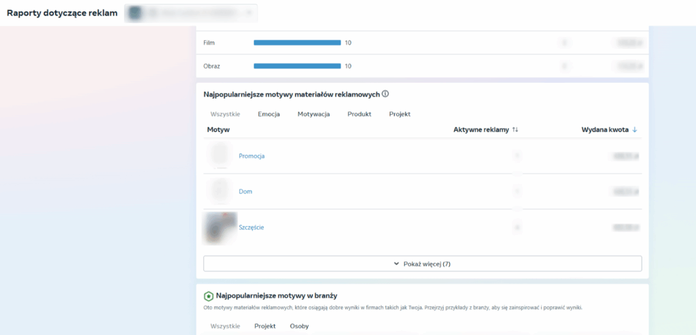This screenshot has width=696, height=335.
Task: Expand list with Pokaż więcej (7)
Action: [x=422, y=264]
